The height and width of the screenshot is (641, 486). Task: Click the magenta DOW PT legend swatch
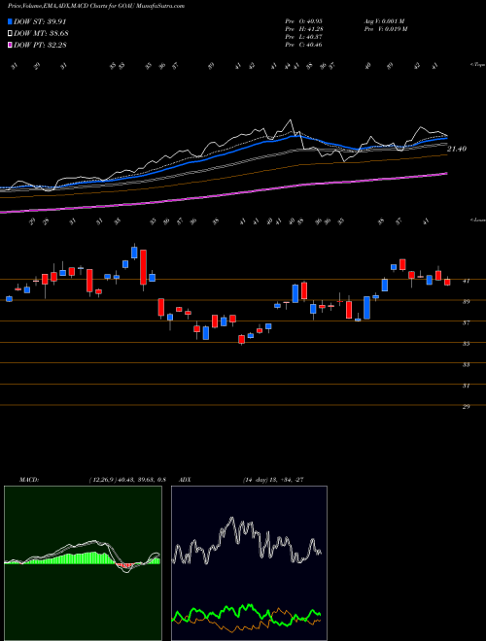pyautogui.click(x=11, y=45)
